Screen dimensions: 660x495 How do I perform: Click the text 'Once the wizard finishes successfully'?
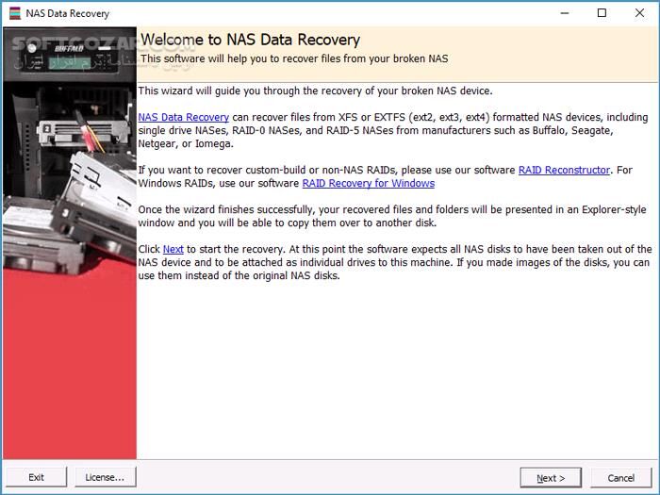pyautogui.click(x=227, y=209)
